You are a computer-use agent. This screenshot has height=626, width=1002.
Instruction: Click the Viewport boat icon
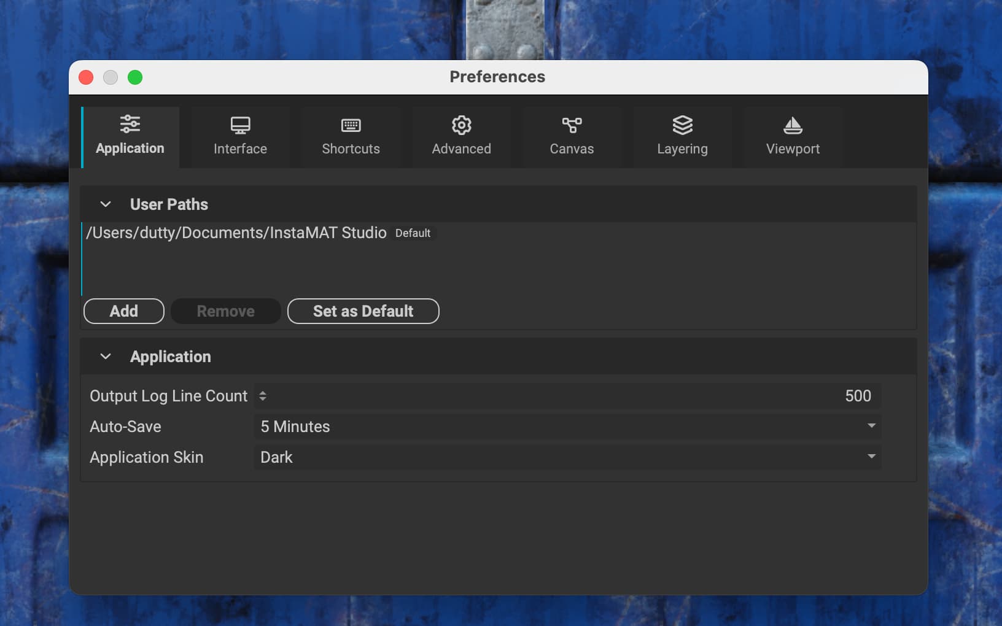[793, 125]
